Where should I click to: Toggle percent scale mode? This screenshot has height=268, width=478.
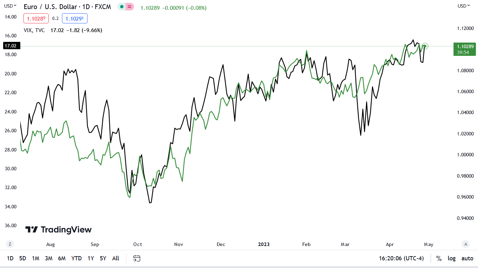[439, 258]
